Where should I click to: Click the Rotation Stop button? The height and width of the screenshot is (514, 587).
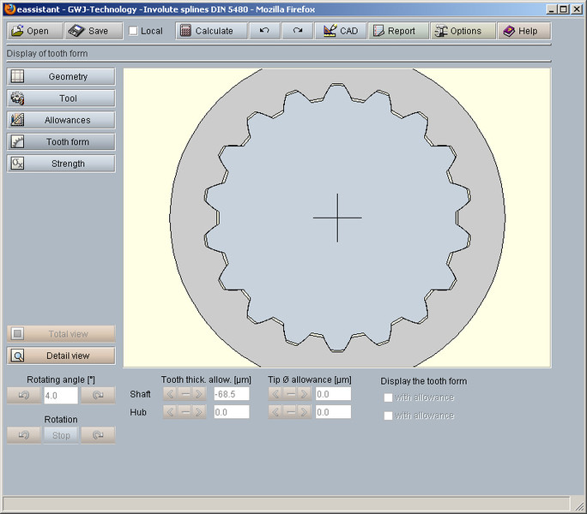click(x=61, y=435)
